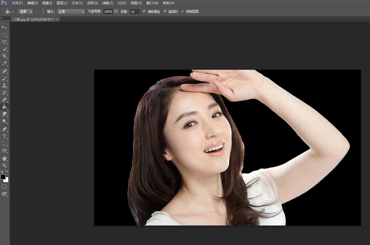
Task: Select the Zoom tool
Action: 4,166
